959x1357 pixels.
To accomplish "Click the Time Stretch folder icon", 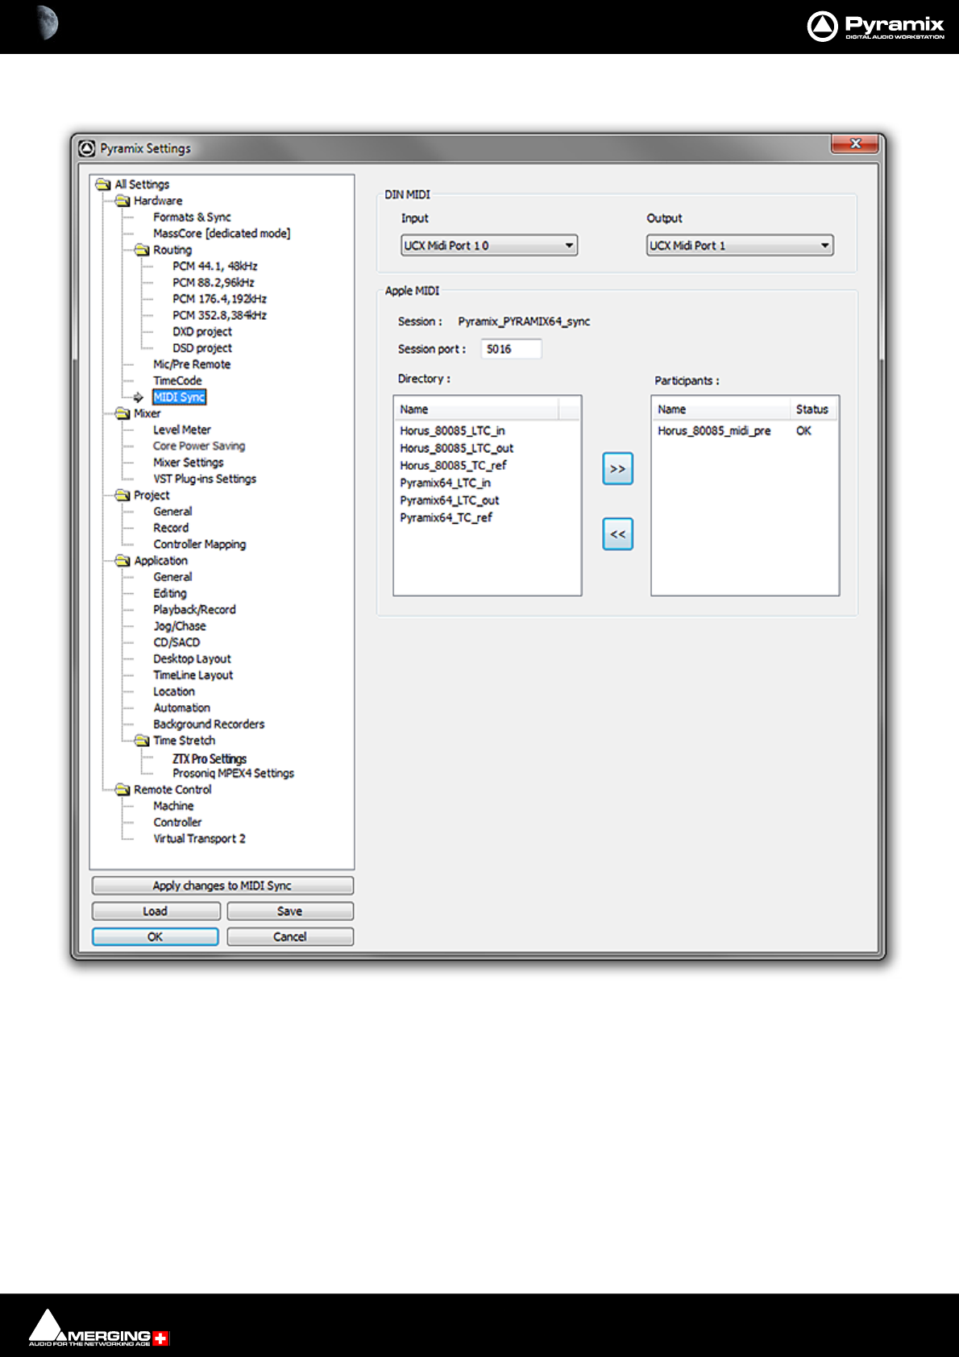I will coord(142,741).
